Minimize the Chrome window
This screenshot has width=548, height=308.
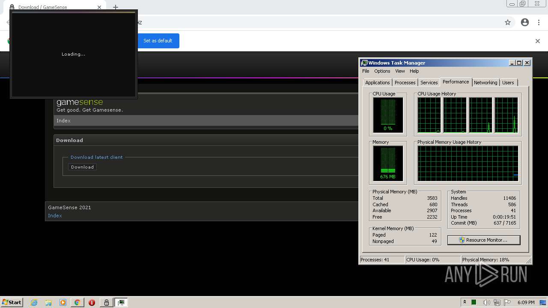(512, 4)
